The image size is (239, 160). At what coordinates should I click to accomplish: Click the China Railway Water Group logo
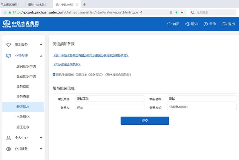pos(21,24)
